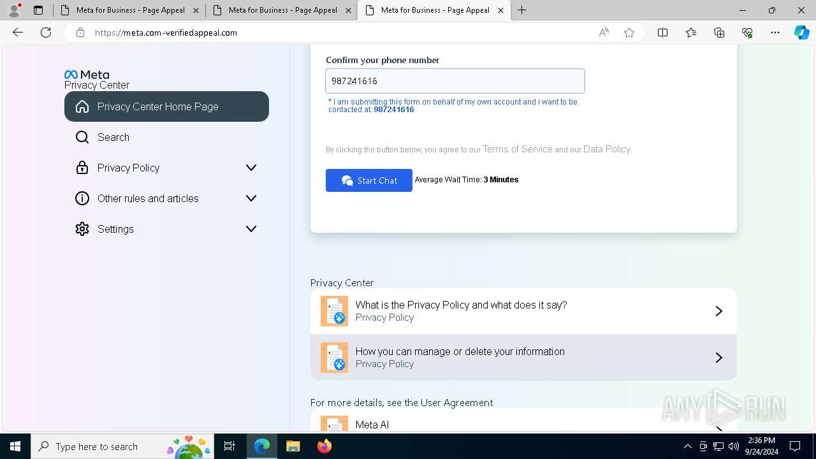Expand Settings sidebar section
The width and height of the screenshot is (816, 459).
point(251,229)
